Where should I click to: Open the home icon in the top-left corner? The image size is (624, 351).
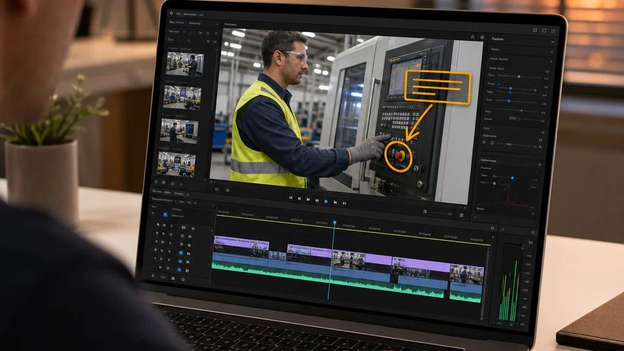pyautogui.click(x=171, y=13)
